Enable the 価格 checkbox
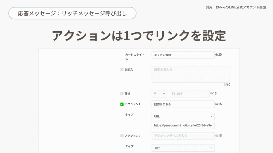The width and height of the screenshot is (273, 153). pyautogui.click(x=122, y=94)
